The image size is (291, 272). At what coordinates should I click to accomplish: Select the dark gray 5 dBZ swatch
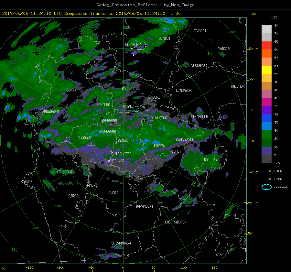coord(266,158)
